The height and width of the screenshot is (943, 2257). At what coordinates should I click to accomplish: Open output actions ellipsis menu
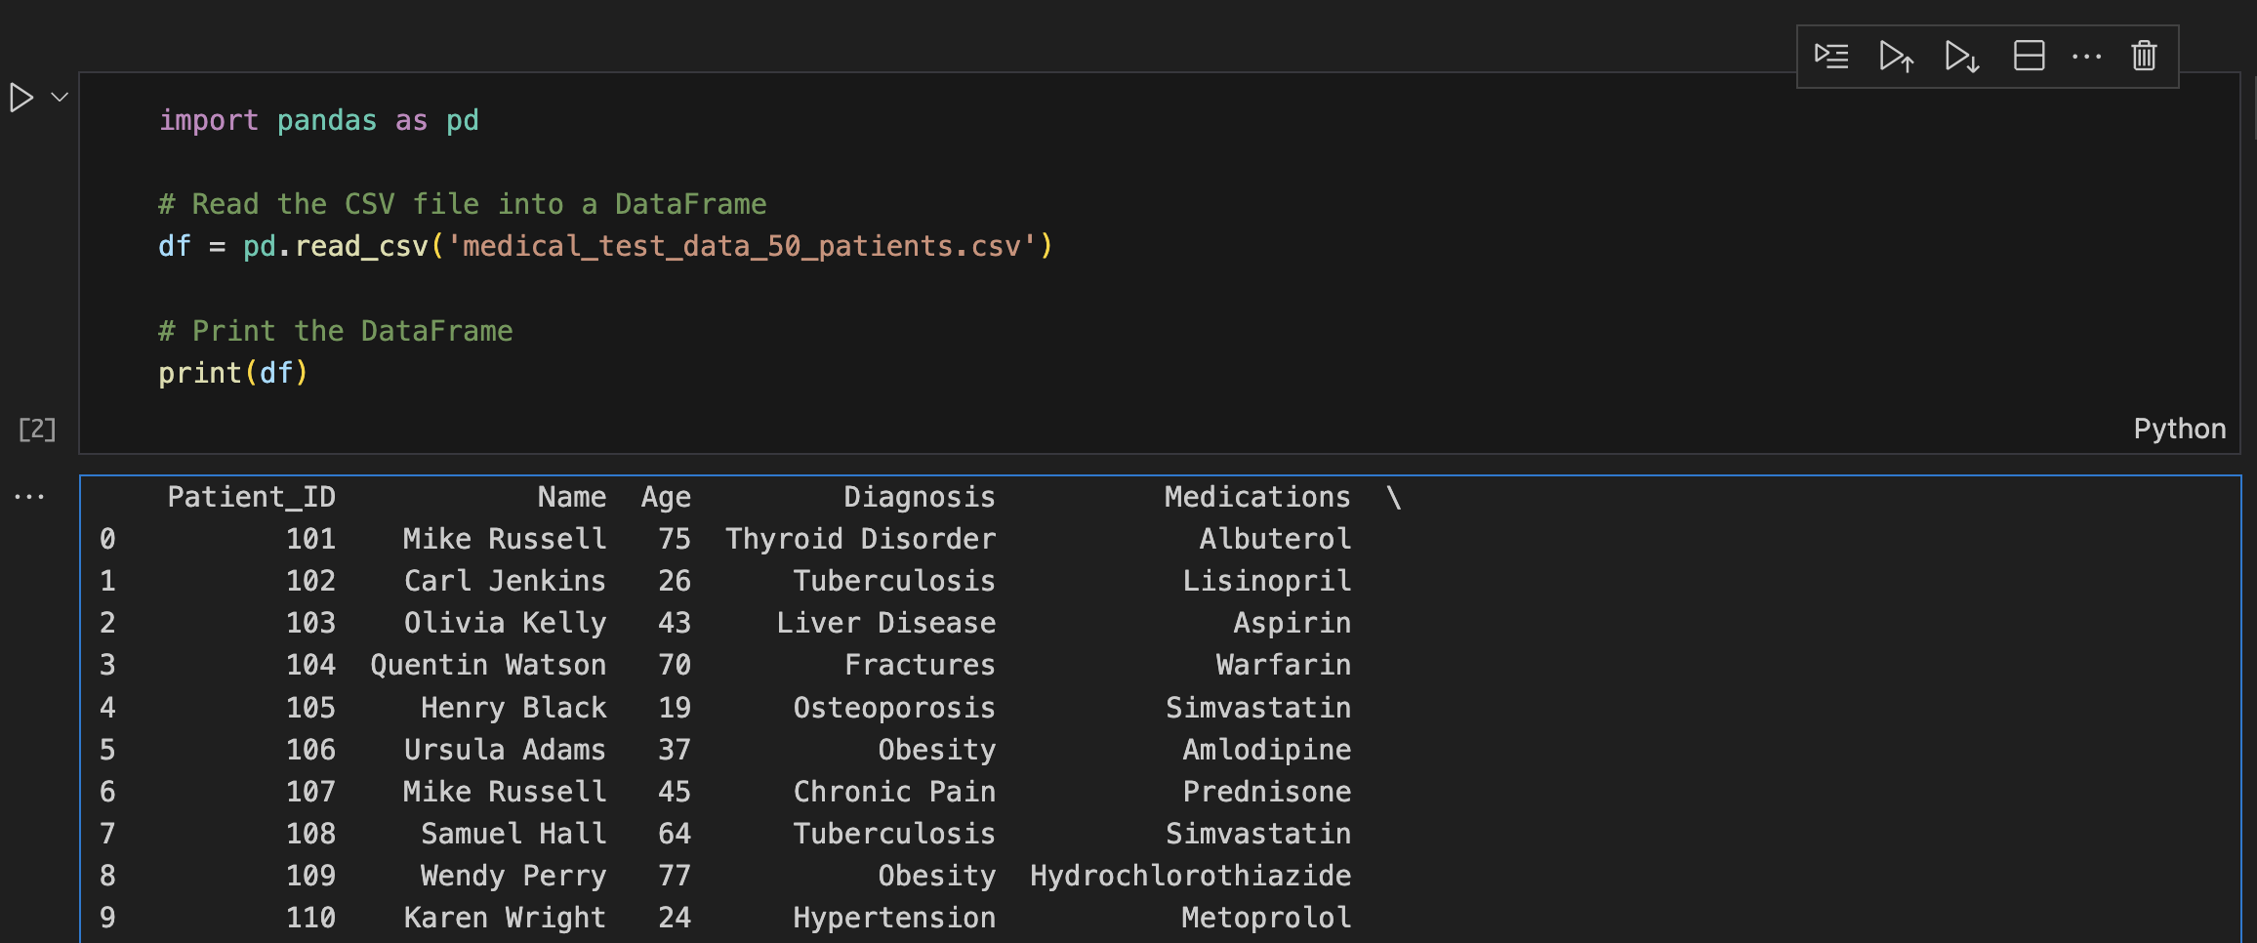29,497
